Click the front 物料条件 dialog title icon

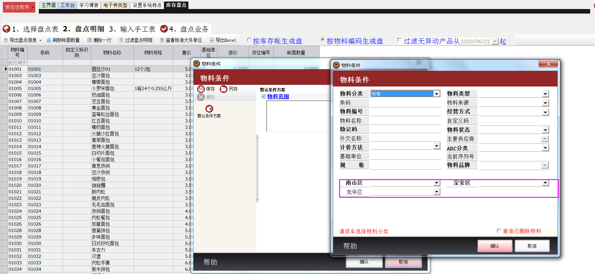point(336,65)
